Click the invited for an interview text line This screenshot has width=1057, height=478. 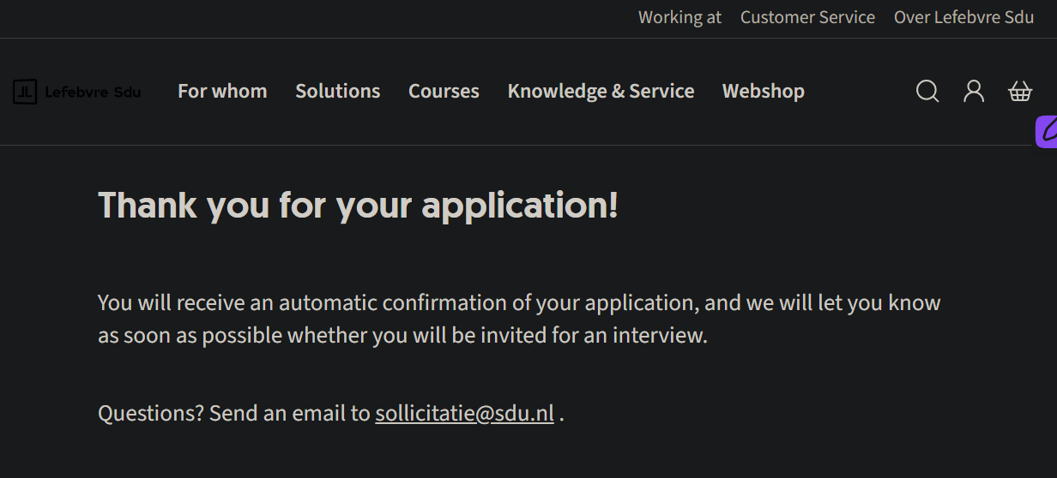click(402, 336)
